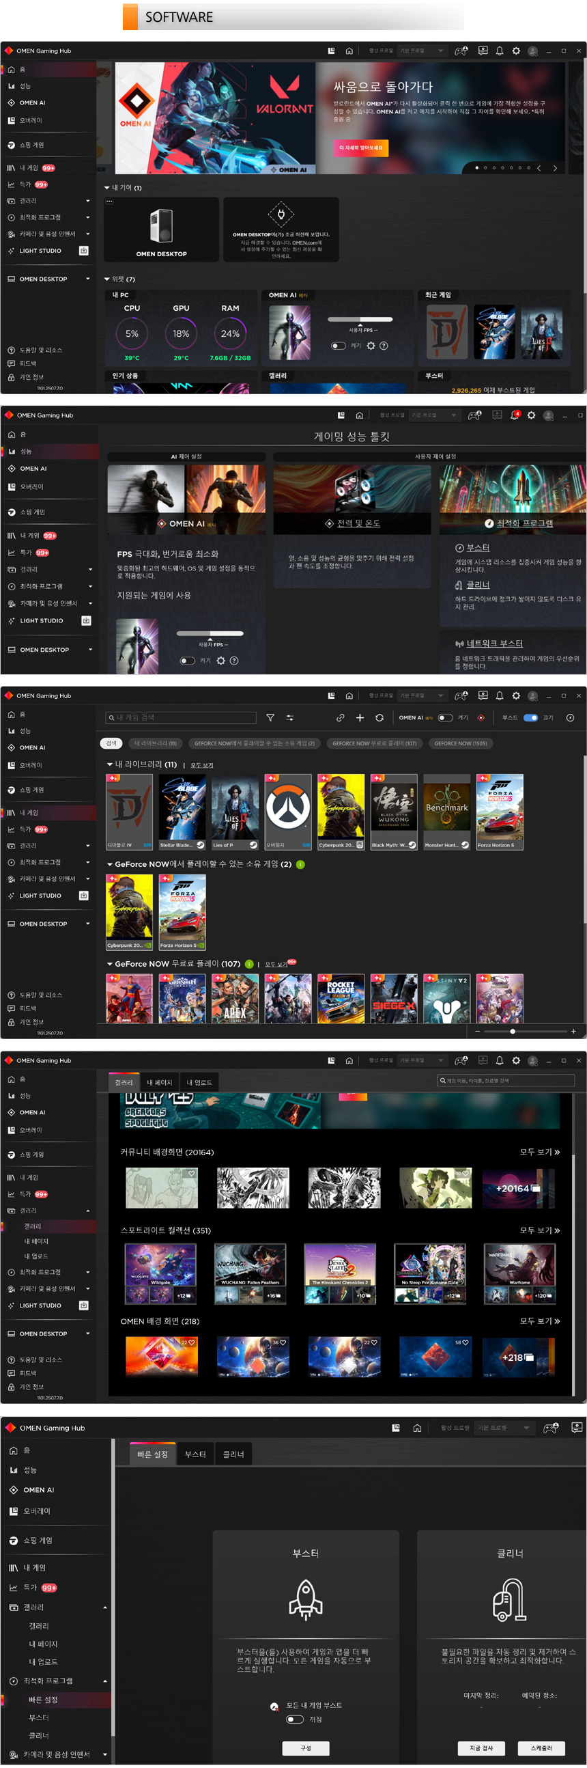Screen dimensions: 587x1768
Task: Click the 더 자세히 알아보세요 banner button
Action: (360, 148)
